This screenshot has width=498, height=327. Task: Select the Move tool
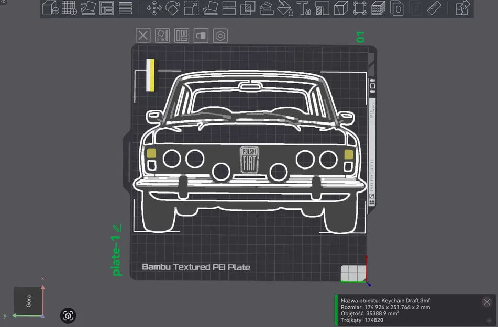coord(154,8)
